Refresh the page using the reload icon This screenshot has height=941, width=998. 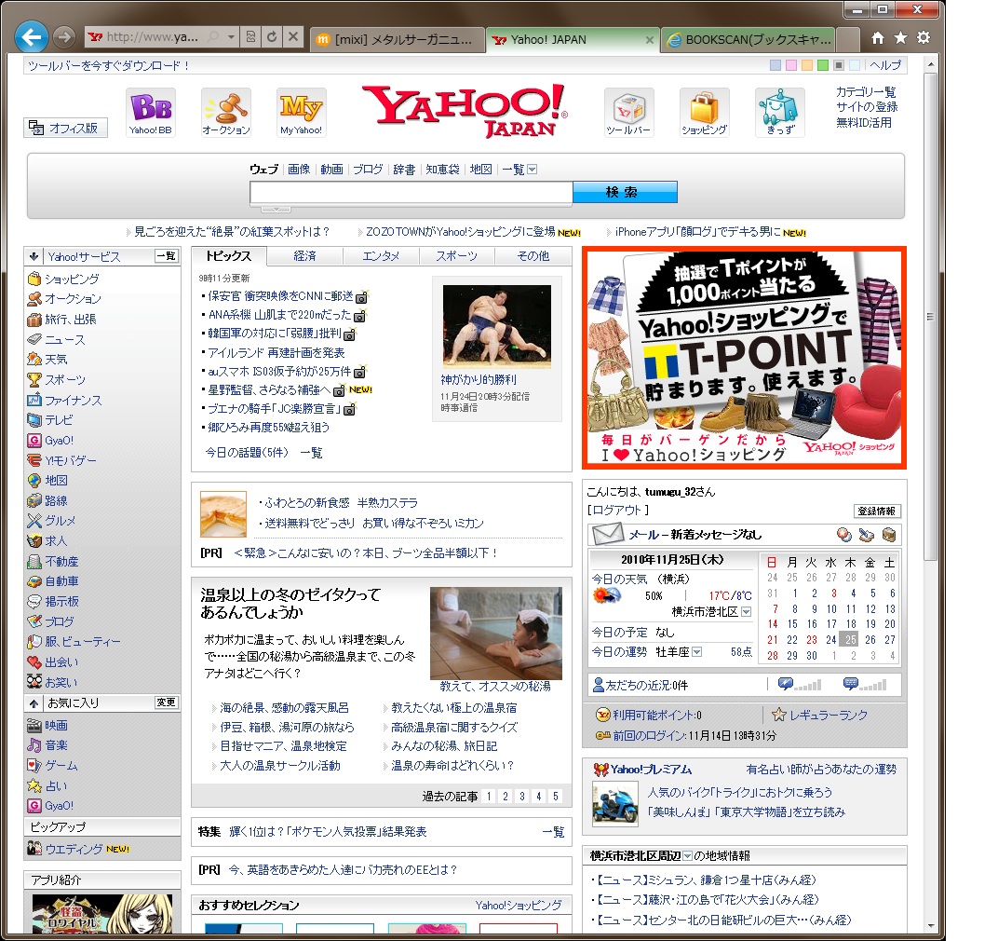(272, 36)
